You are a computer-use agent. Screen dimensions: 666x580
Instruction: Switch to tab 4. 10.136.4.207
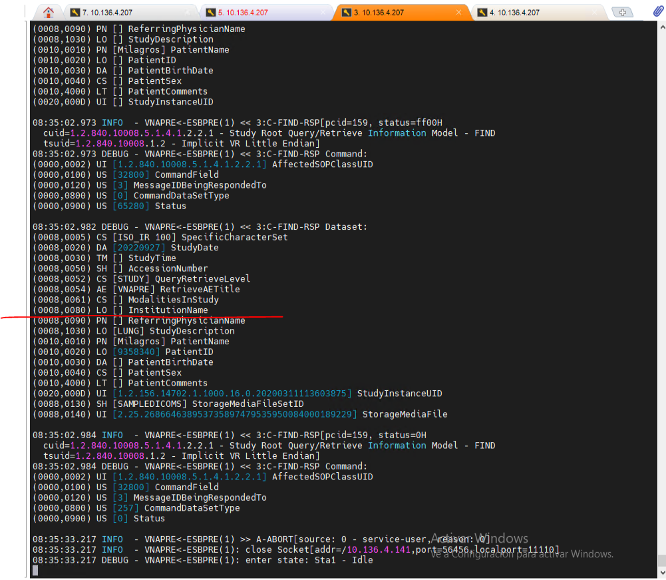pyautogui.click(x=514, y=13)
